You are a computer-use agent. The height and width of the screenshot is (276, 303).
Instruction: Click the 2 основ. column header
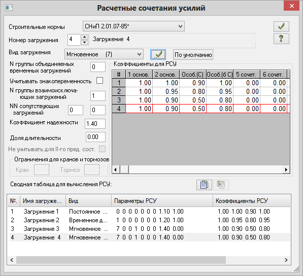point(166,75)
